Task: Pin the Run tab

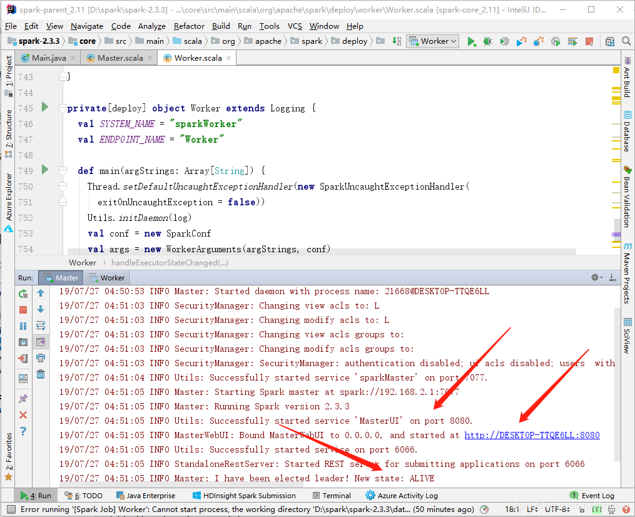Action: point(23,399)
